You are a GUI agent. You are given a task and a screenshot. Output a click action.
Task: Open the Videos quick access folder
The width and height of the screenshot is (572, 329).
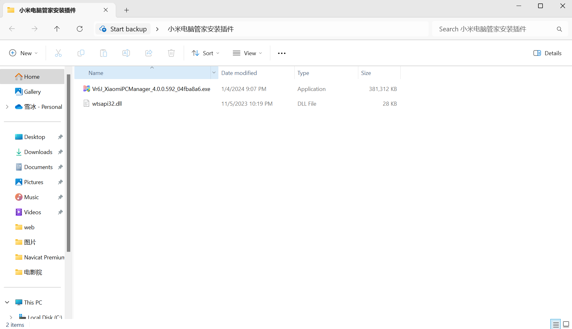32,212
